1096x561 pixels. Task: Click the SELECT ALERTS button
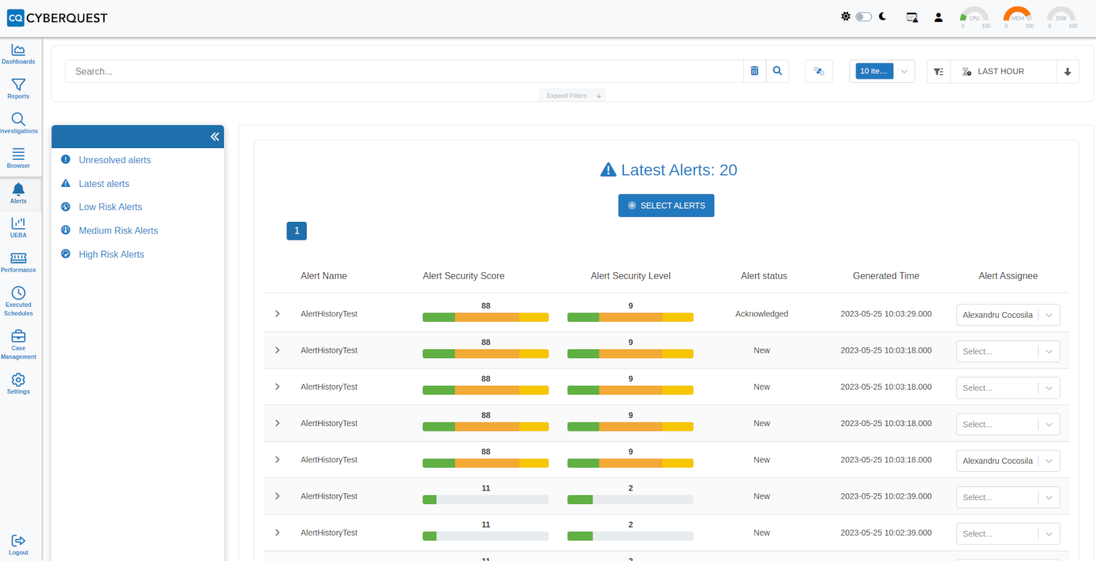coord(666,205)
